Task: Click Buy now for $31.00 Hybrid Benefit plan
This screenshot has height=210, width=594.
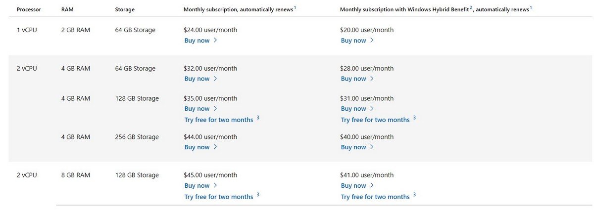Action: (x=353, y=109)
